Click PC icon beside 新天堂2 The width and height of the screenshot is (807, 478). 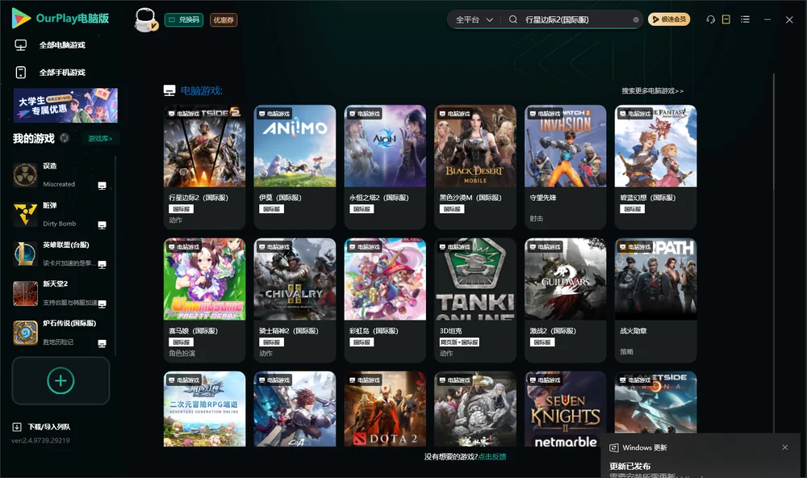[102, 304]
